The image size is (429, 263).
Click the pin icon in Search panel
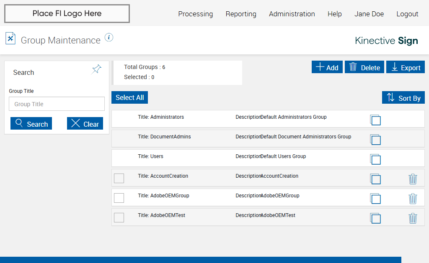(x=97, y=69)
